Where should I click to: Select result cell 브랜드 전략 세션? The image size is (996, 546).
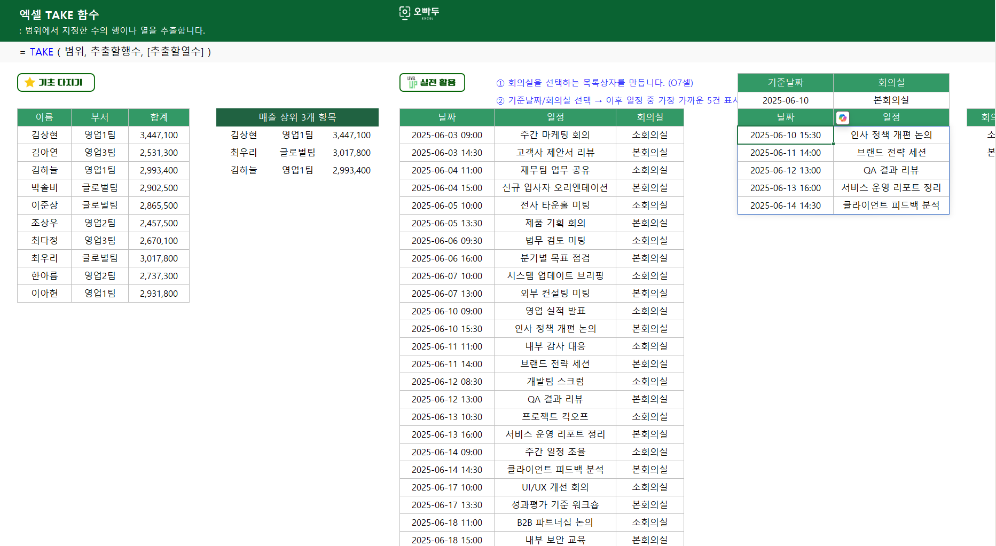coord(891,153)
